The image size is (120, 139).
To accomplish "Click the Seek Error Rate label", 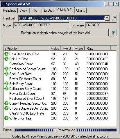I will [20, 74].
